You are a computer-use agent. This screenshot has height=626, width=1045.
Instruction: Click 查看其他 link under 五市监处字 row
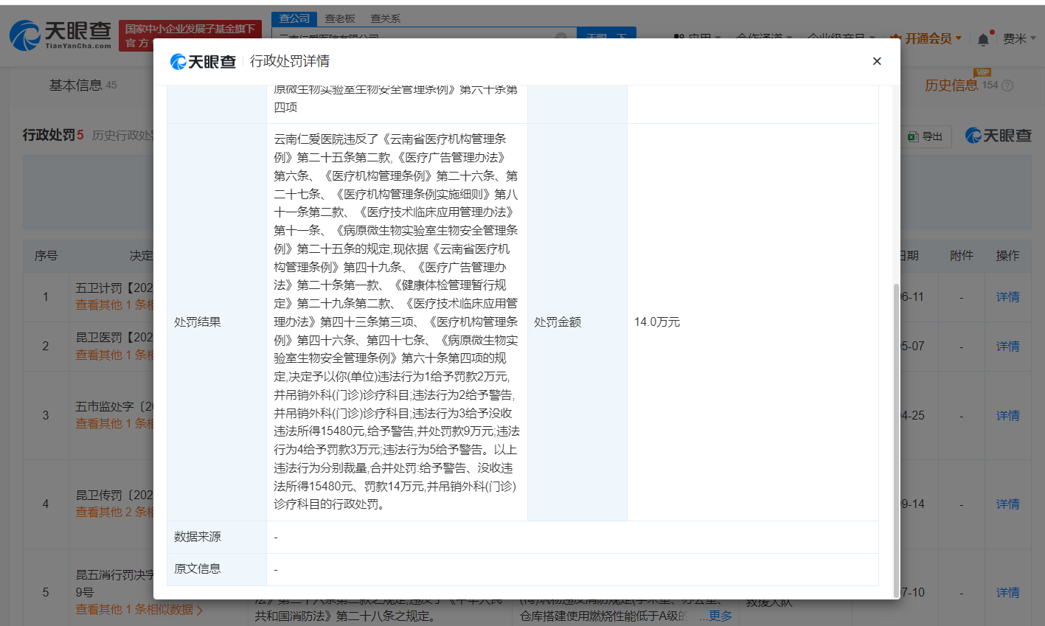tap(114, 424)
